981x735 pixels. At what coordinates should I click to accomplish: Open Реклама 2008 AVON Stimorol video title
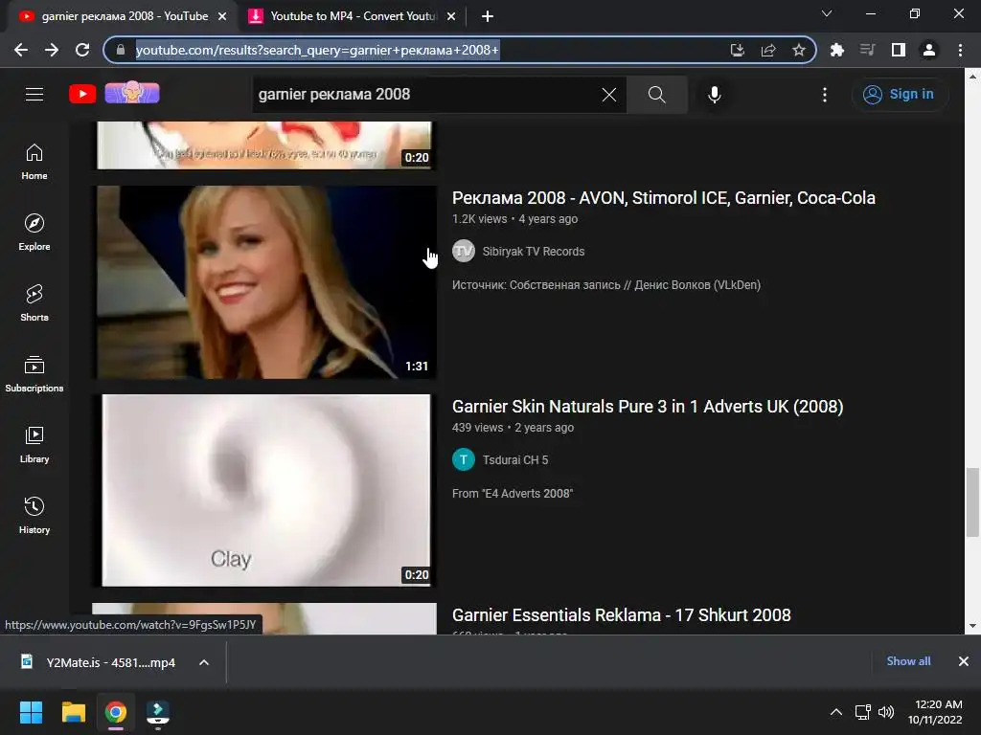point(663,197)
